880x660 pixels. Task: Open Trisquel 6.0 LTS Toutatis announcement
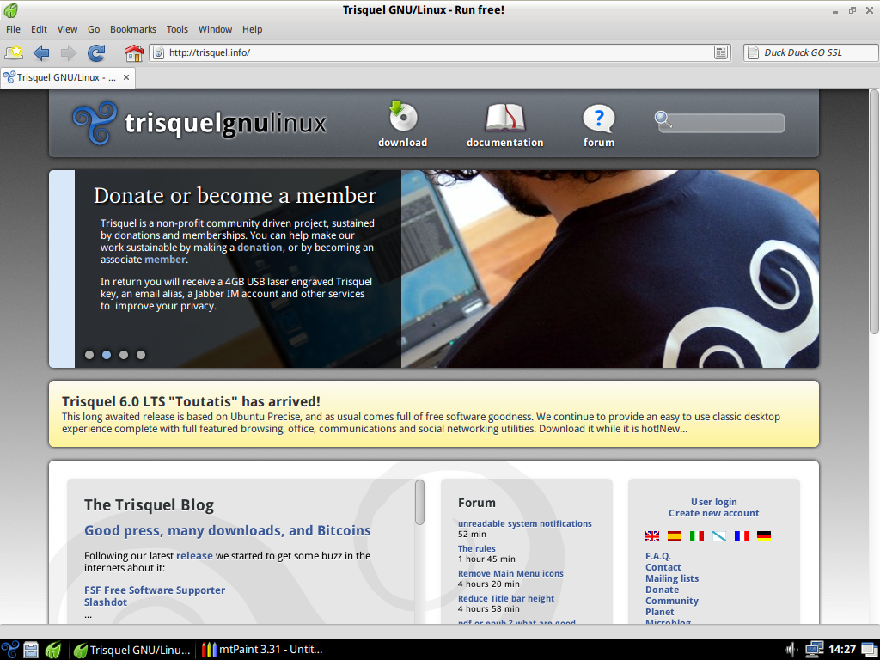191,401
